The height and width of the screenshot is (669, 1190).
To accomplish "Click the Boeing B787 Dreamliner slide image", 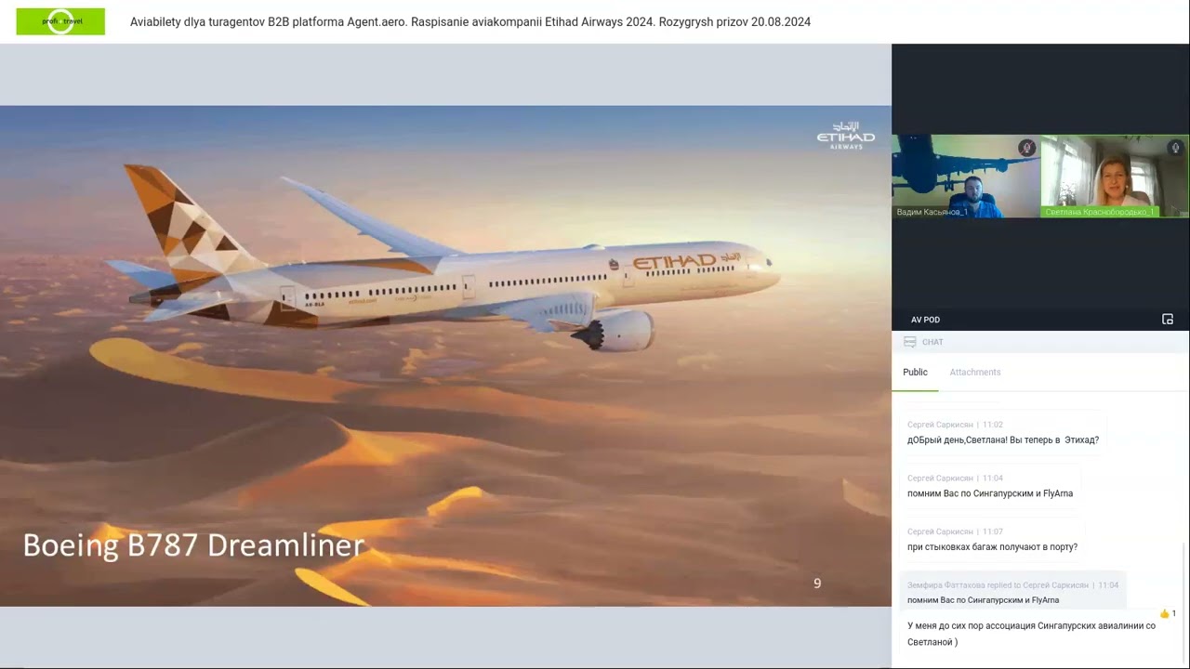I will (445, 356).
